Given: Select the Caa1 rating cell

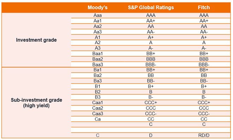Looking at the screenshot, I should pyautogui.click(x=97, y=103).
